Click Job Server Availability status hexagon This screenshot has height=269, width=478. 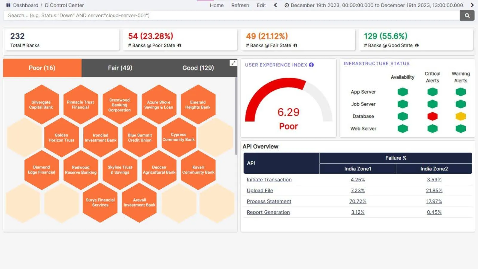(402, 104)
